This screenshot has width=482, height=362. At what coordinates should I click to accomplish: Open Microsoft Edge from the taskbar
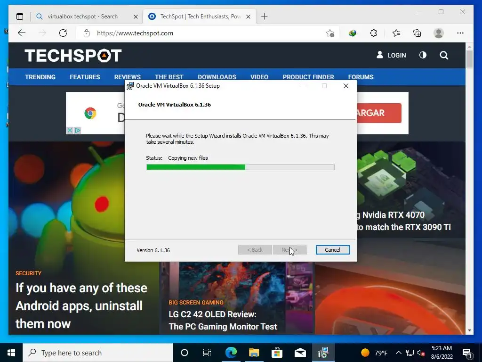tap(231, 353)
